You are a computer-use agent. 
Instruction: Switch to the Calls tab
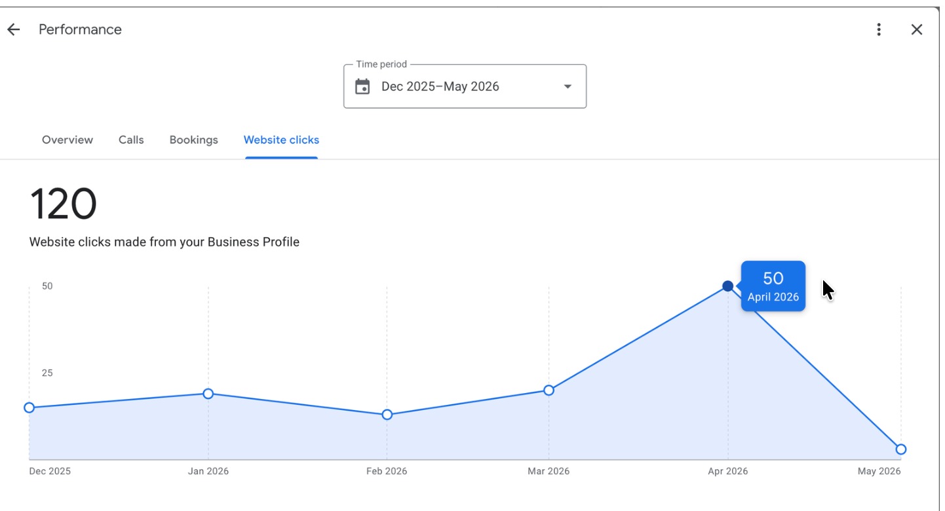(131, 140)
